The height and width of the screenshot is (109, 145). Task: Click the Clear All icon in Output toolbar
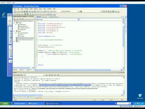55,75
